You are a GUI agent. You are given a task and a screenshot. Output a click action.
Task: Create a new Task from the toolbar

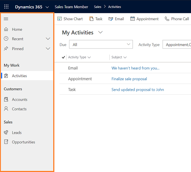[x=96, y=19]
